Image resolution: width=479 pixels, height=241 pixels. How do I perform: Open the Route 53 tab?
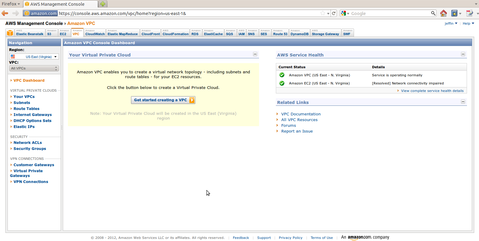(x=280, y=33)
